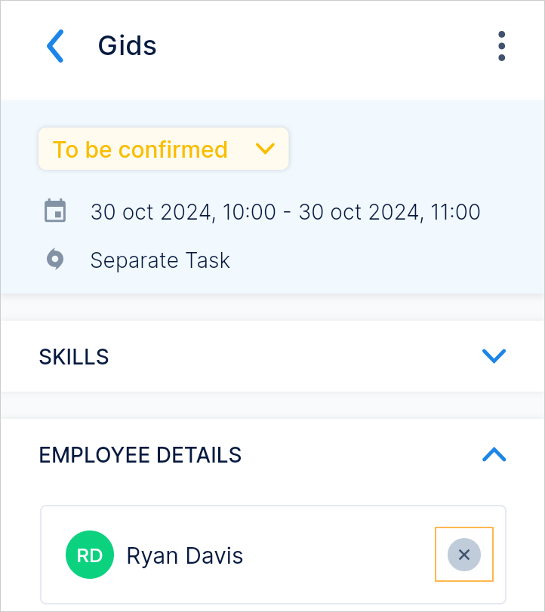The width and height of the screenshot is (545, 612).
Task: Click the "Separate Task" label
Action: [x=160, y=260]
